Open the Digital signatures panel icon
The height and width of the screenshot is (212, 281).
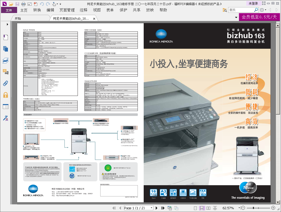click(6, 118)
